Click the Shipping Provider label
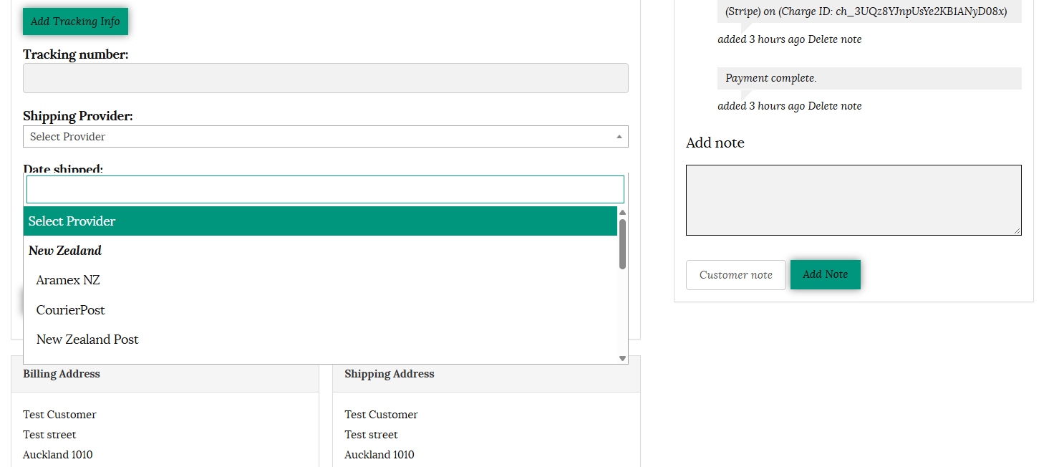 click(x=78, y=116)
